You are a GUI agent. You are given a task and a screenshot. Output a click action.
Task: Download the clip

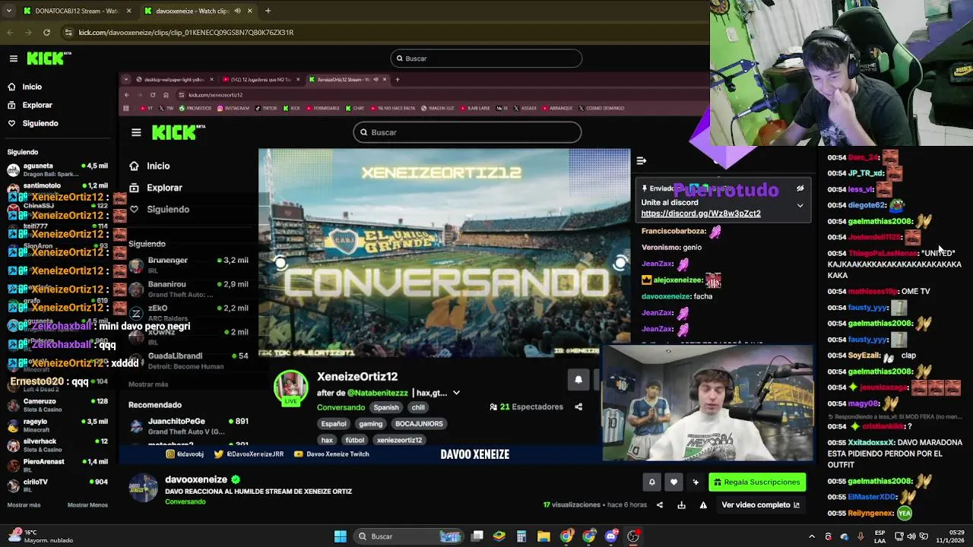681,505
